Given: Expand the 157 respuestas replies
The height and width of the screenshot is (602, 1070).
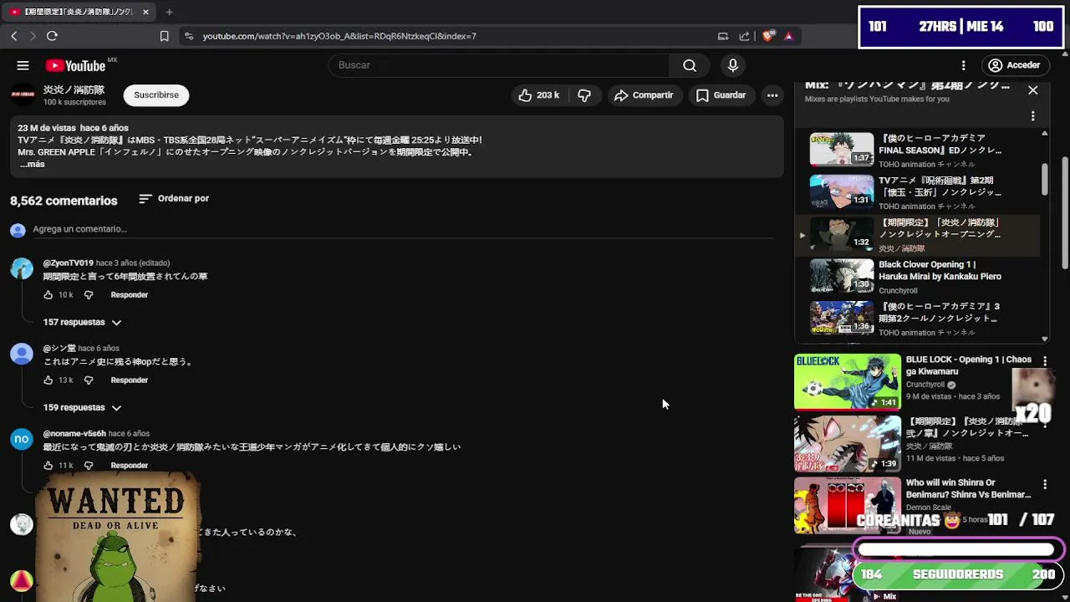Looking at the screenshot, I should pos(83,323).
